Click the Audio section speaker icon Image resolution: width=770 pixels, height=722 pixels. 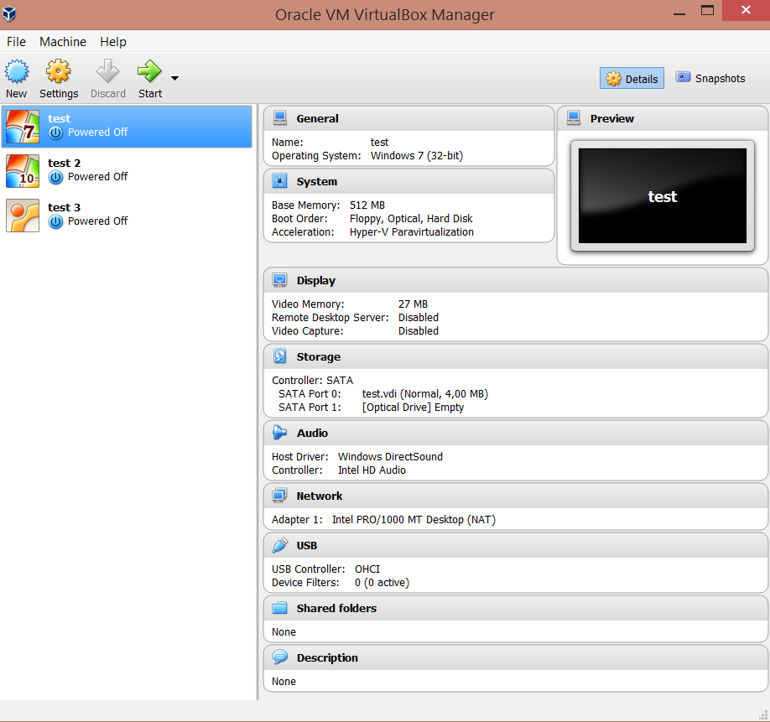point(280,434)
